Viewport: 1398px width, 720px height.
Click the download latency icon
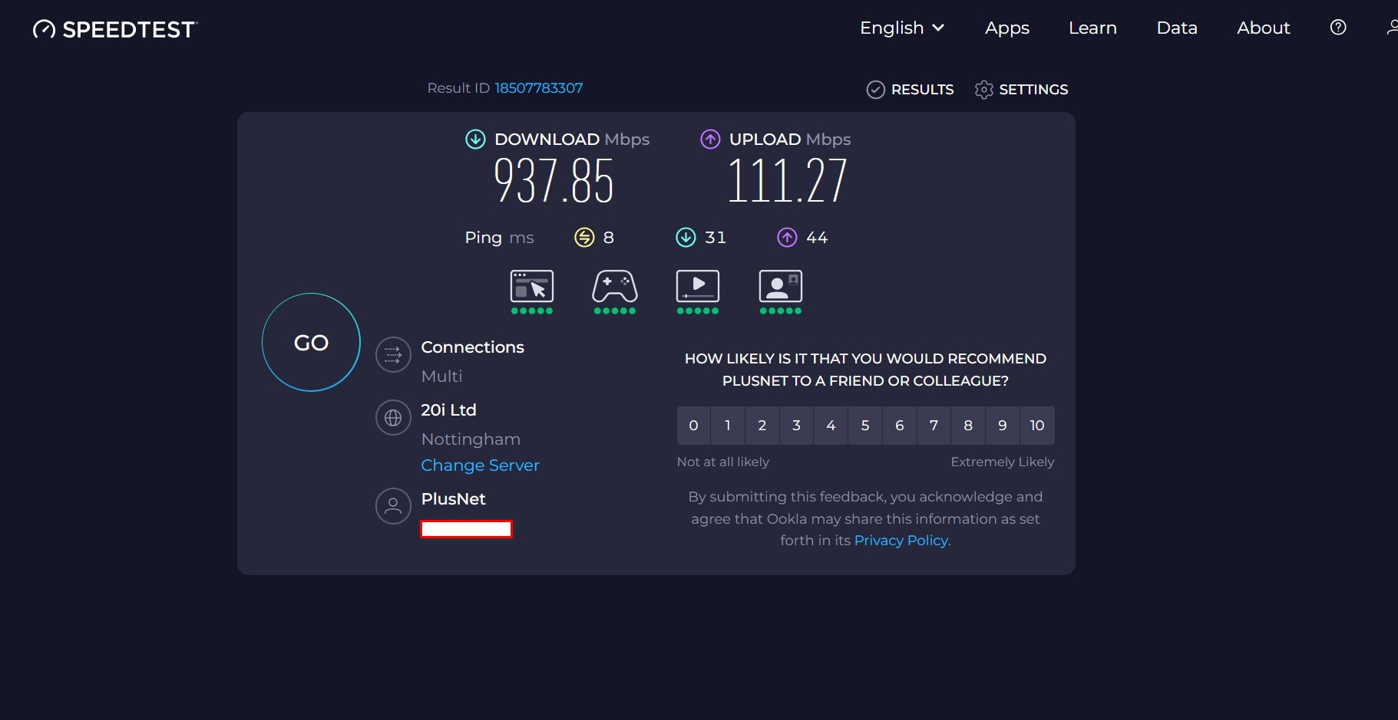pos(686,238)
